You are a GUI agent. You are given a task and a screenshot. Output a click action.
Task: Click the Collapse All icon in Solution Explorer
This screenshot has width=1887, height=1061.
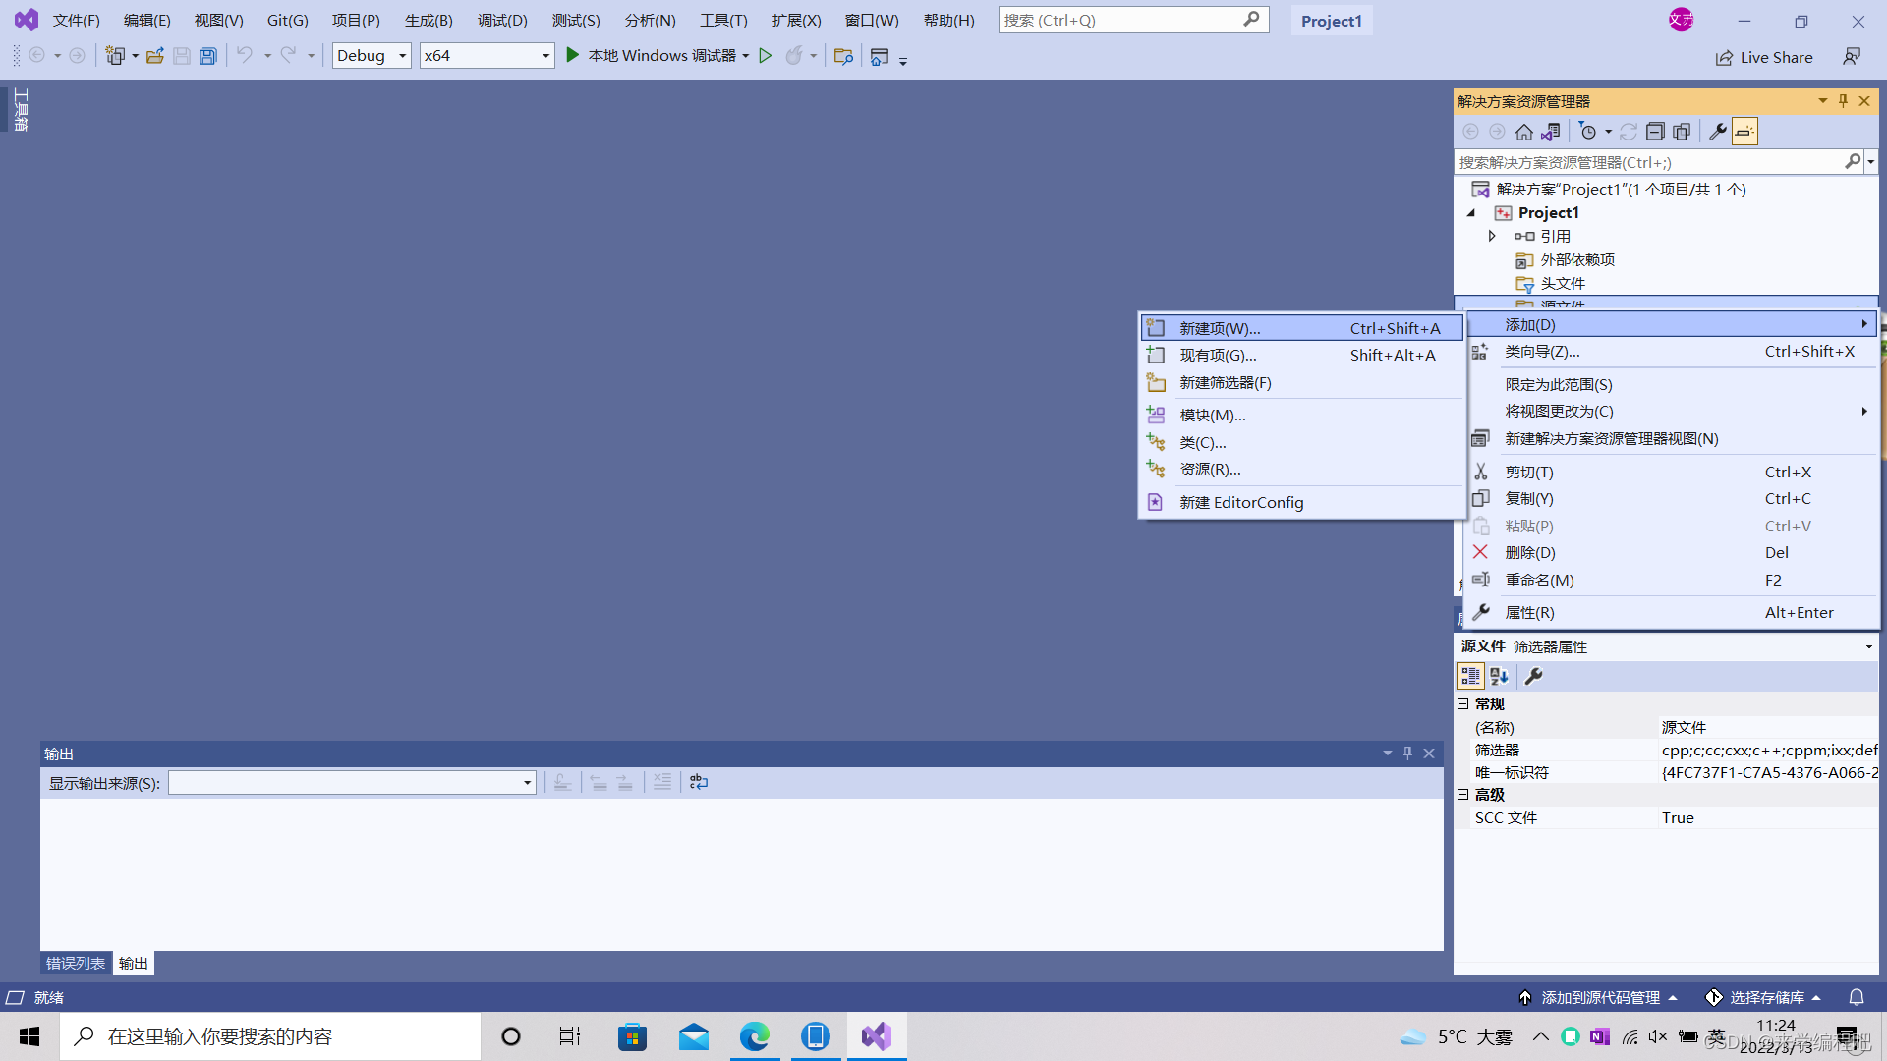coord(1655,132)
